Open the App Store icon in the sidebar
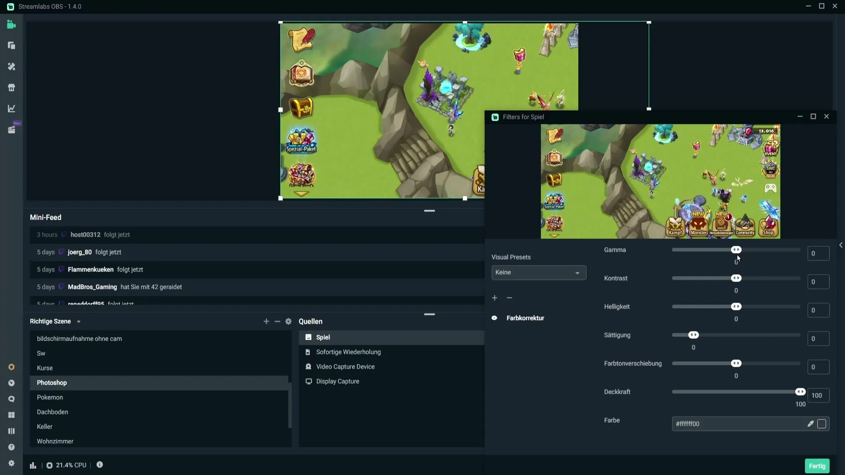The height and width of the screenshot is (475, 845). (11, 88)
